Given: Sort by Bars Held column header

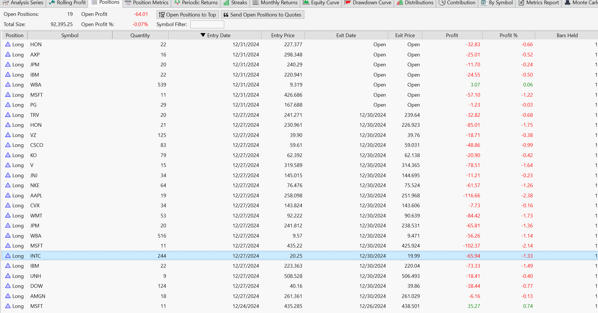Looking at the screenshot, I should (567, 35).
